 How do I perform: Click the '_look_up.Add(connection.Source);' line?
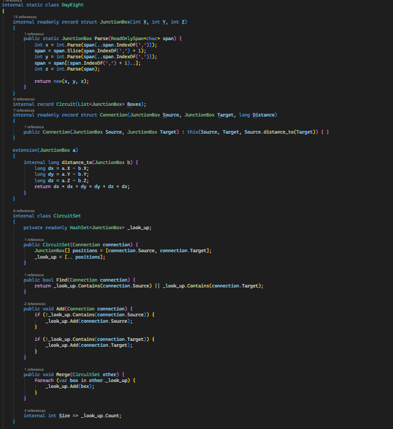[89, 321]
